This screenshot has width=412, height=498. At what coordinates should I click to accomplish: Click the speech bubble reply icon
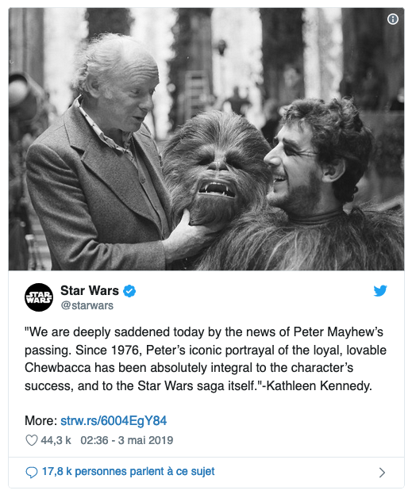[x=31, y=473]
